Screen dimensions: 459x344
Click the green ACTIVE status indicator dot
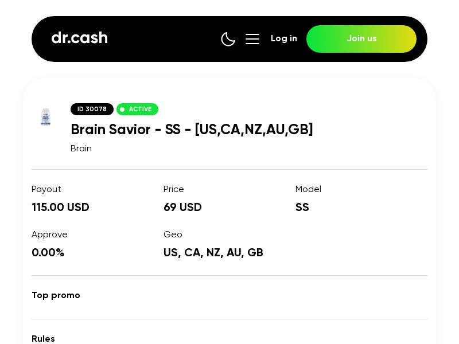pos(122,110)
